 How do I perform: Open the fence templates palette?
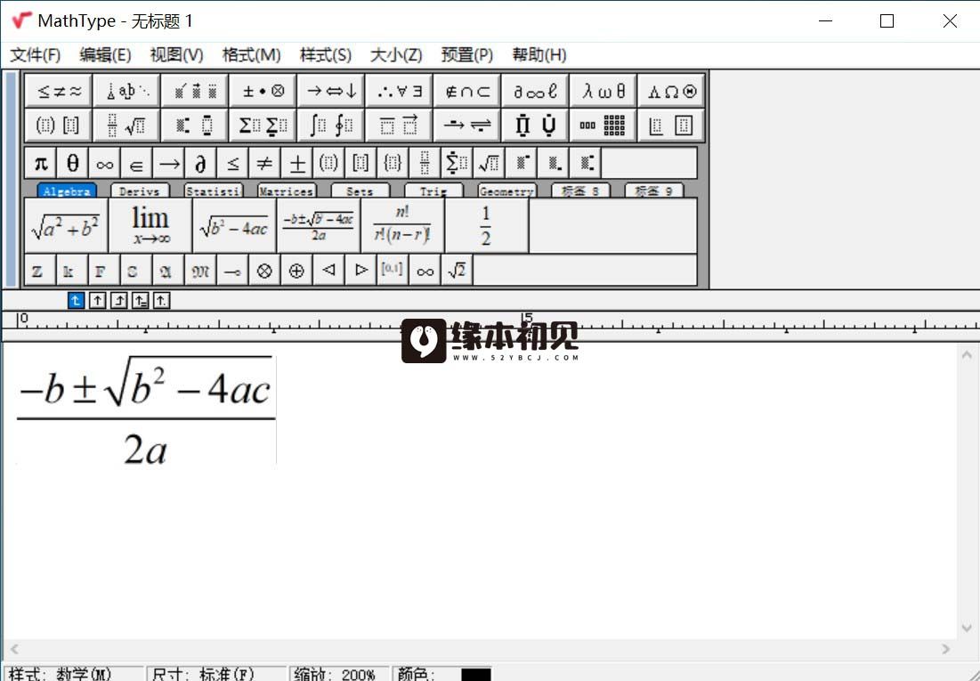(x=59, y=125)
